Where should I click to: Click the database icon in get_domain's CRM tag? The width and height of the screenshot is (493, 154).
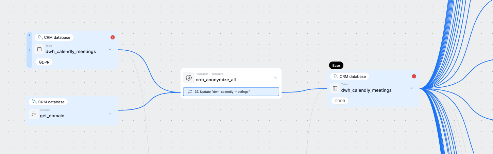point(34,102)
